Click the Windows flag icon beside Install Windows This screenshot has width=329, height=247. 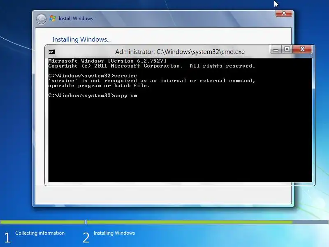tap(53, 19)
